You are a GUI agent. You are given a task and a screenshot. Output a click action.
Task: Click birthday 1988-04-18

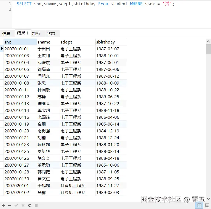(111, 158)
